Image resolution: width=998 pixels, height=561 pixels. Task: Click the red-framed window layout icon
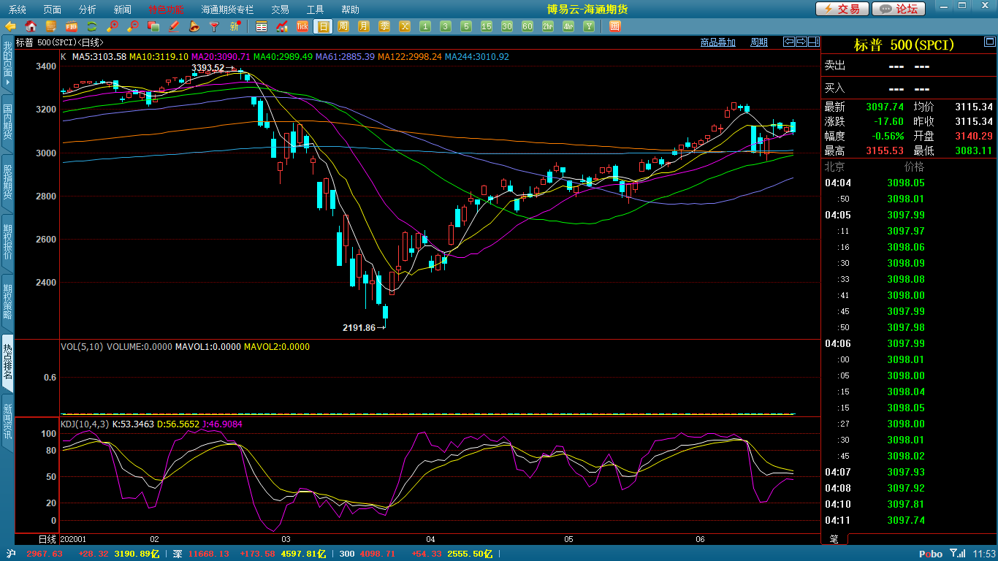(614, 26)
